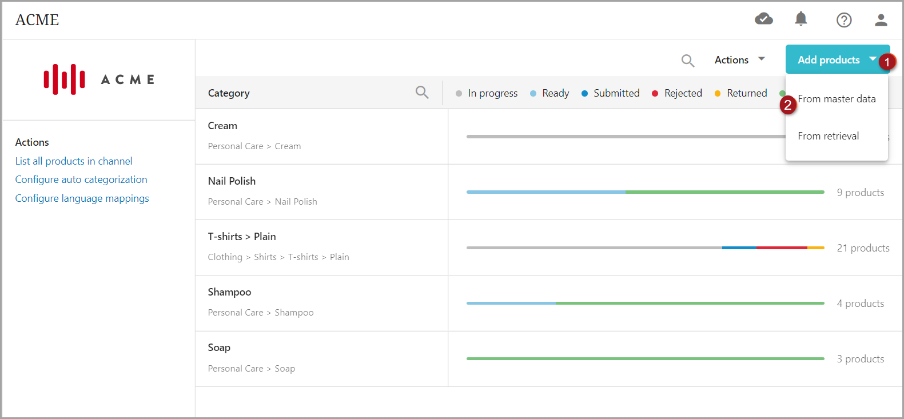Expand the Actions dropdown menu
The image size is (904, 419).
(x=739, y=59)
